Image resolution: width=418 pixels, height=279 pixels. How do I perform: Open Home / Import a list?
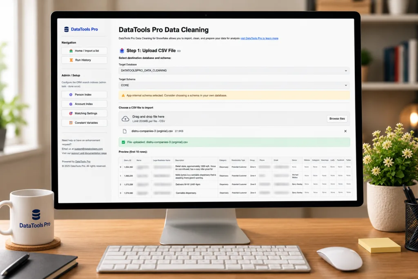[x=84, y=51]
